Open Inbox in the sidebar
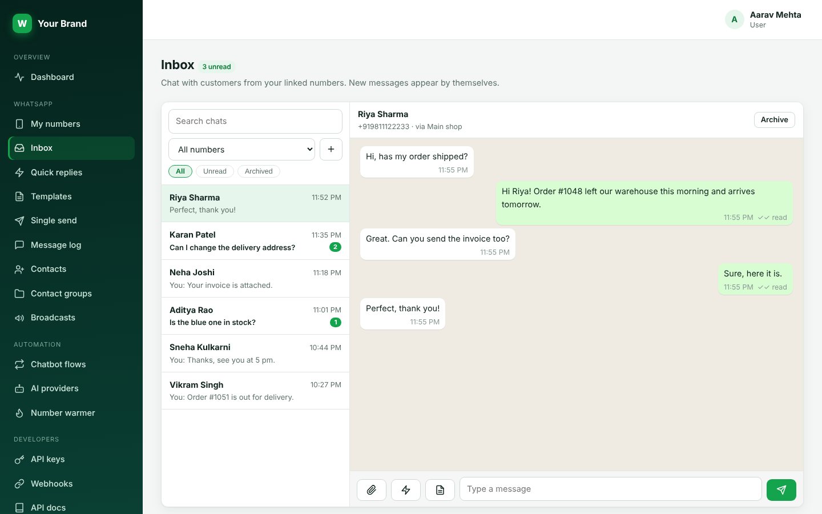 [x=71, y=148]
